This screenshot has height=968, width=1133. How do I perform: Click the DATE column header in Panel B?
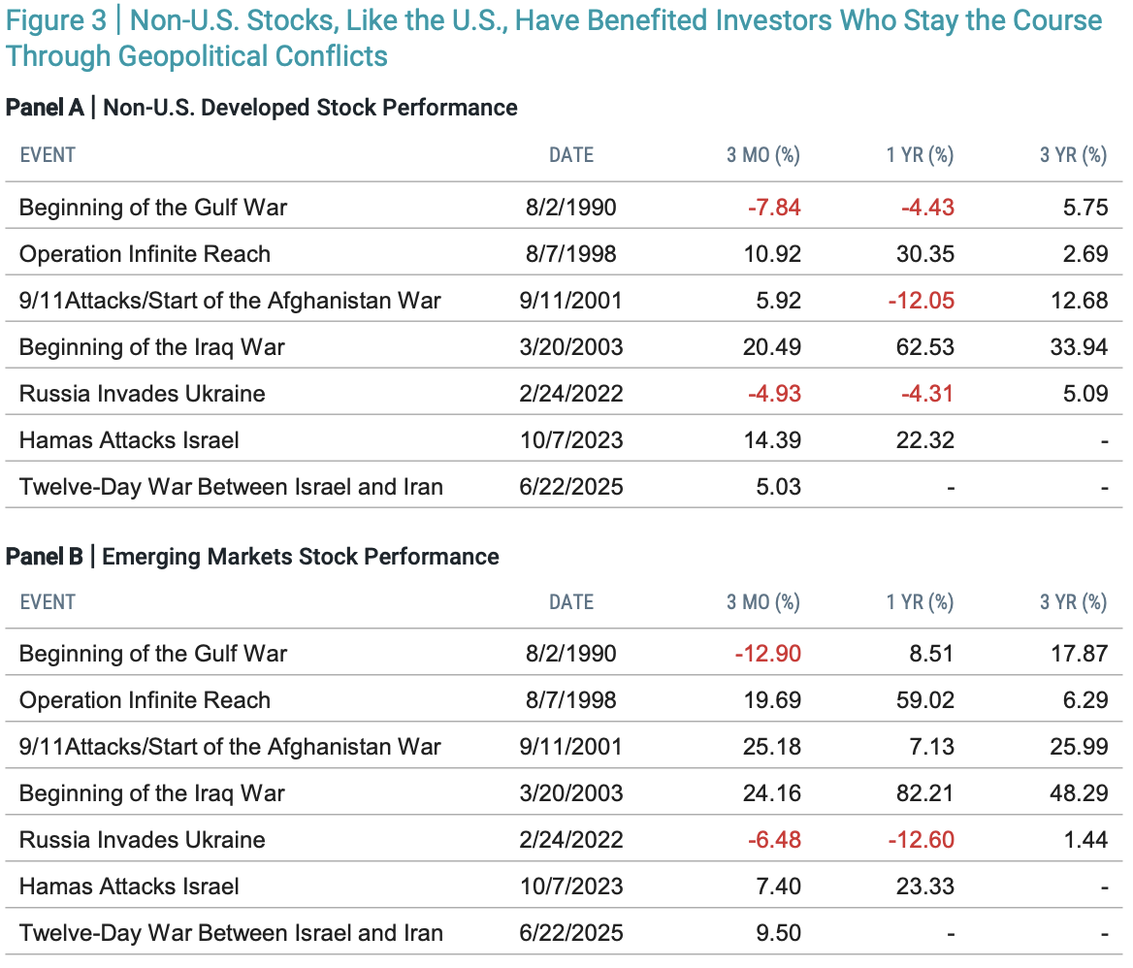coord(570,602)
